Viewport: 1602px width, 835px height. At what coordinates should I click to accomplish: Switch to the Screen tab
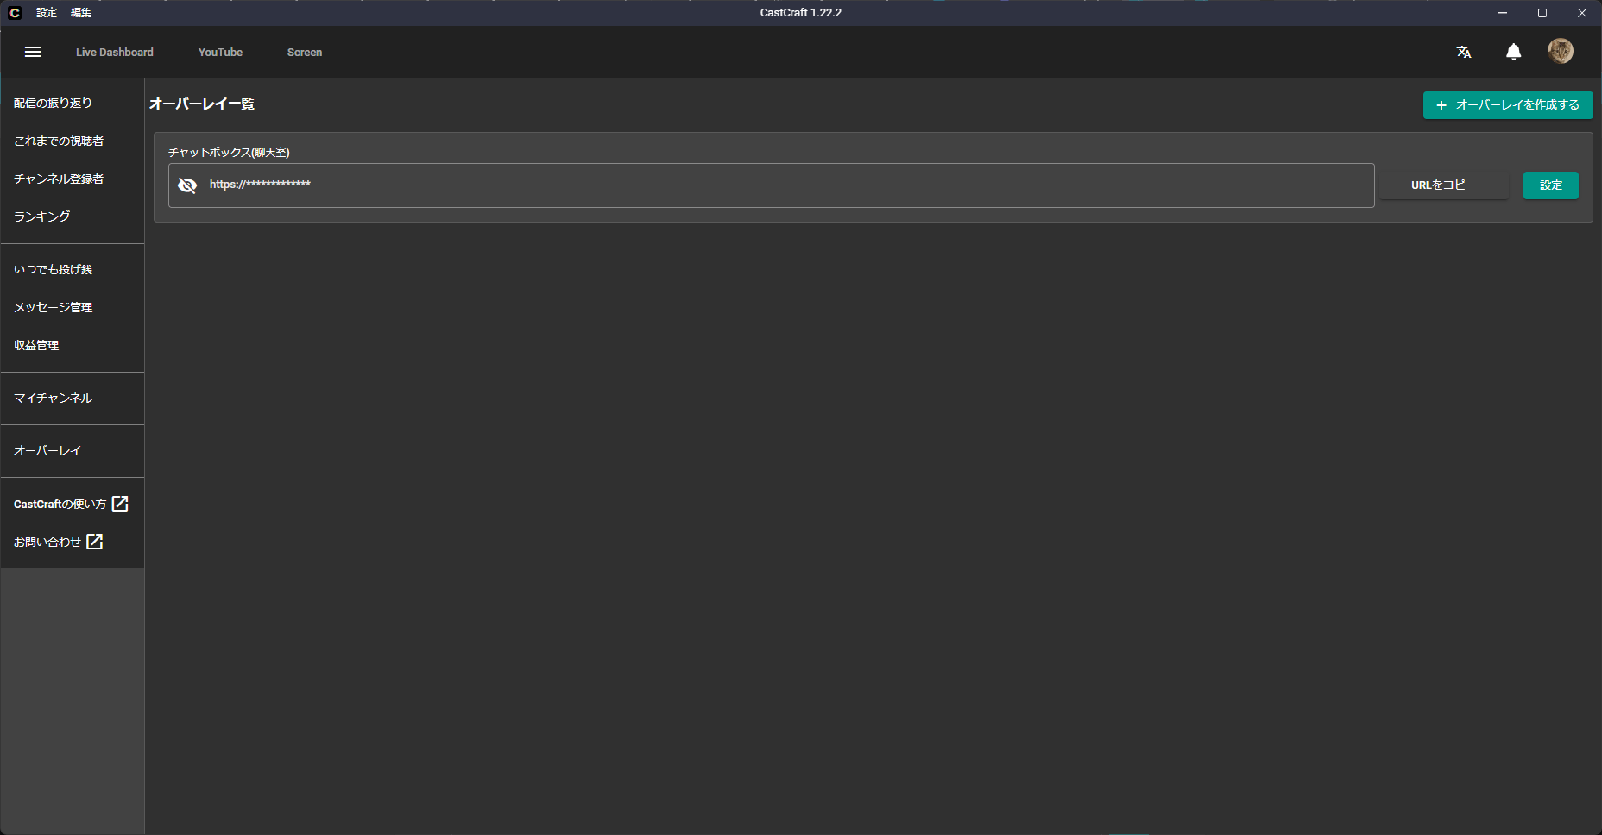(x=305, y=52)
